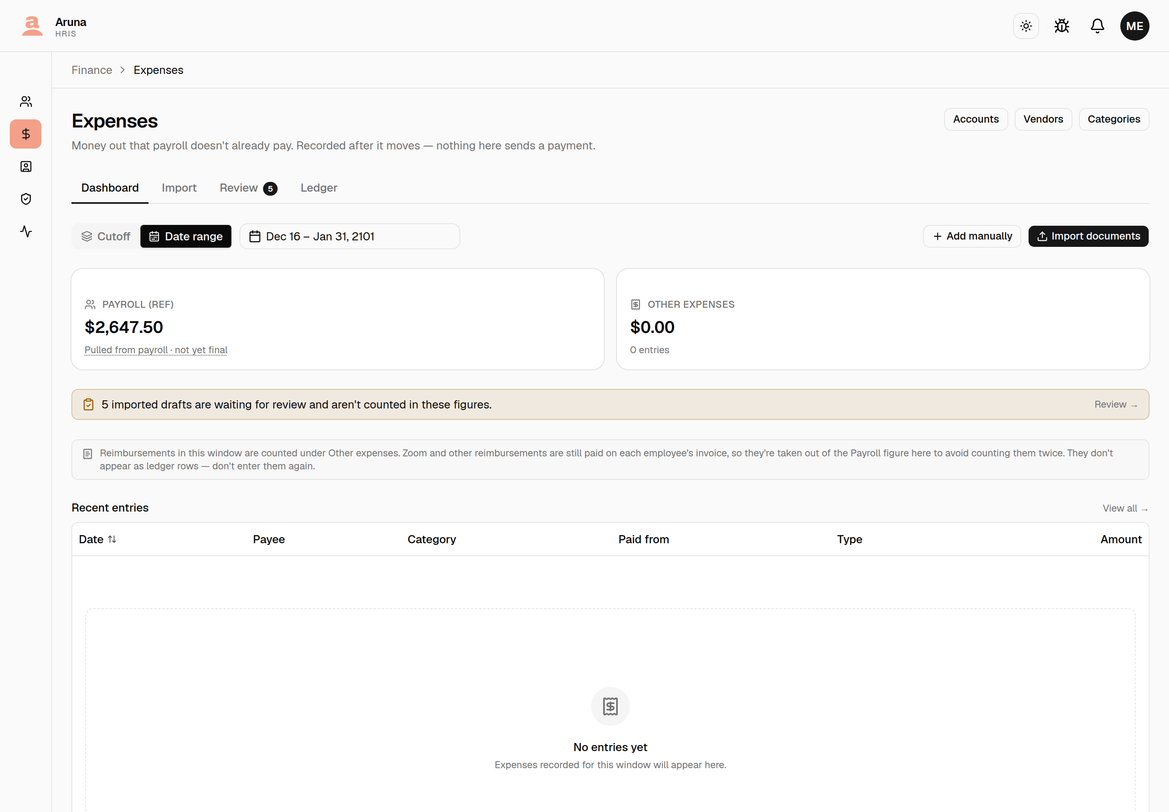1169x812 pixels.
Task: Click the Type column header
Action: 849,539
